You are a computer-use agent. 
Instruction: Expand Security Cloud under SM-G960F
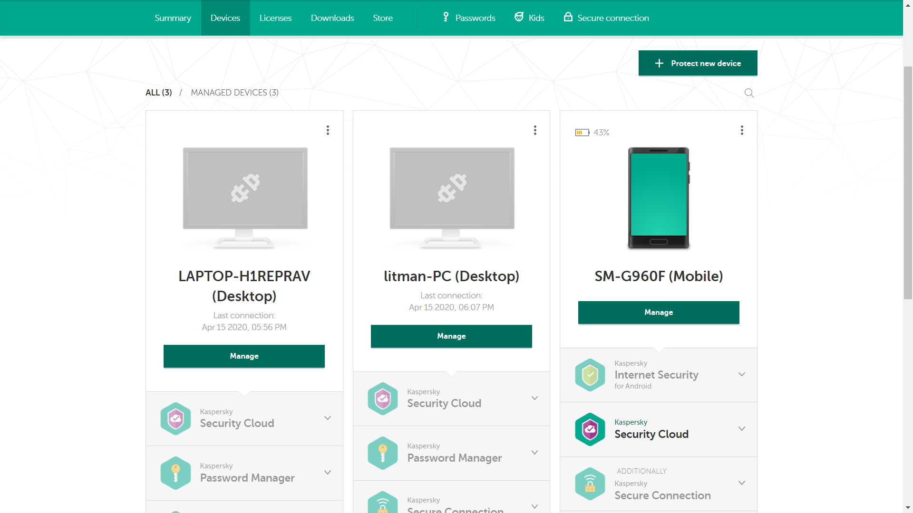point(741,428)
